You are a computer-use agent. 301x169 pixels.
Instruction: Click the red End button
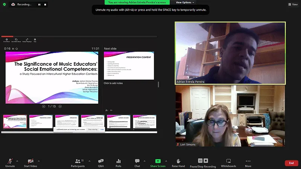point(291,163)
